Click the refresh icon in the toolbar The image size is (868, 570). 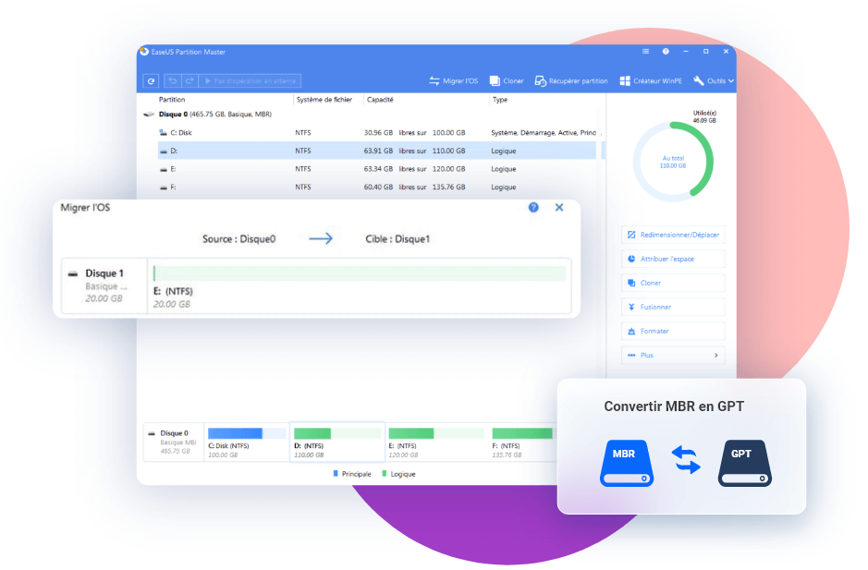point(152,81)
